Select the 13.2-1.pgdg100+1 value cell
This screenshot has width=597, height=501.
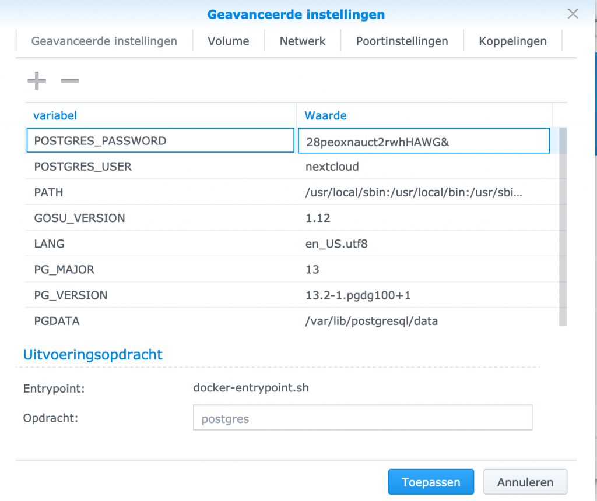tap(424, 295)
